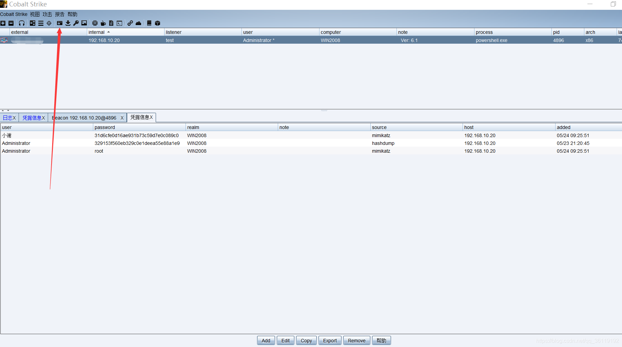622x347 pixels.
Task: Click the Remove button
Action: [x=357, y=341]
